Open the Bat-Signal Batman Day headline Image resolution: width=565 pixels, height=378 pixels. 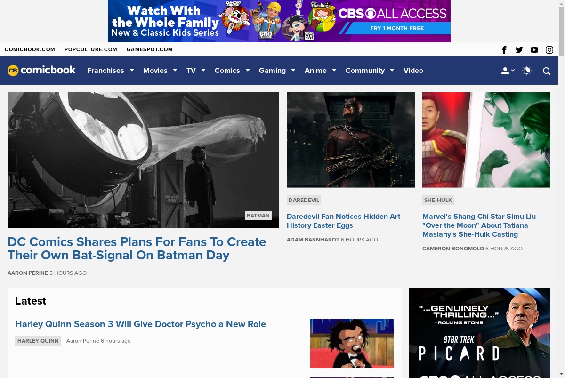[137, 249]
